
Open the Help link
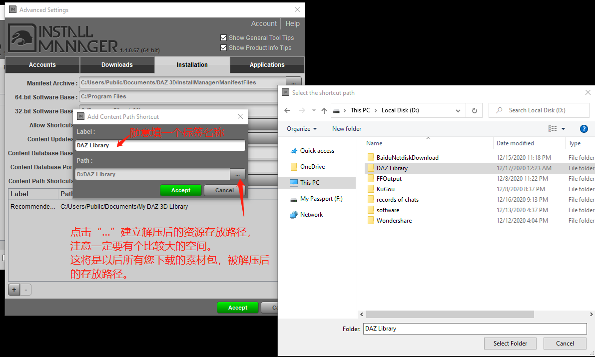click(293, 23)
